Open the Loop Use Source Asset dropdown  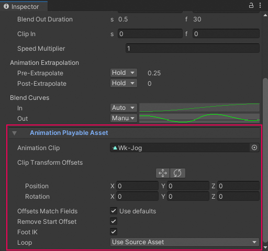pyautogui.click(x=185, y=242)
